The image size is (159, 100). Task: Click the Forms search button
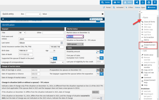click(x=105, y=2)
